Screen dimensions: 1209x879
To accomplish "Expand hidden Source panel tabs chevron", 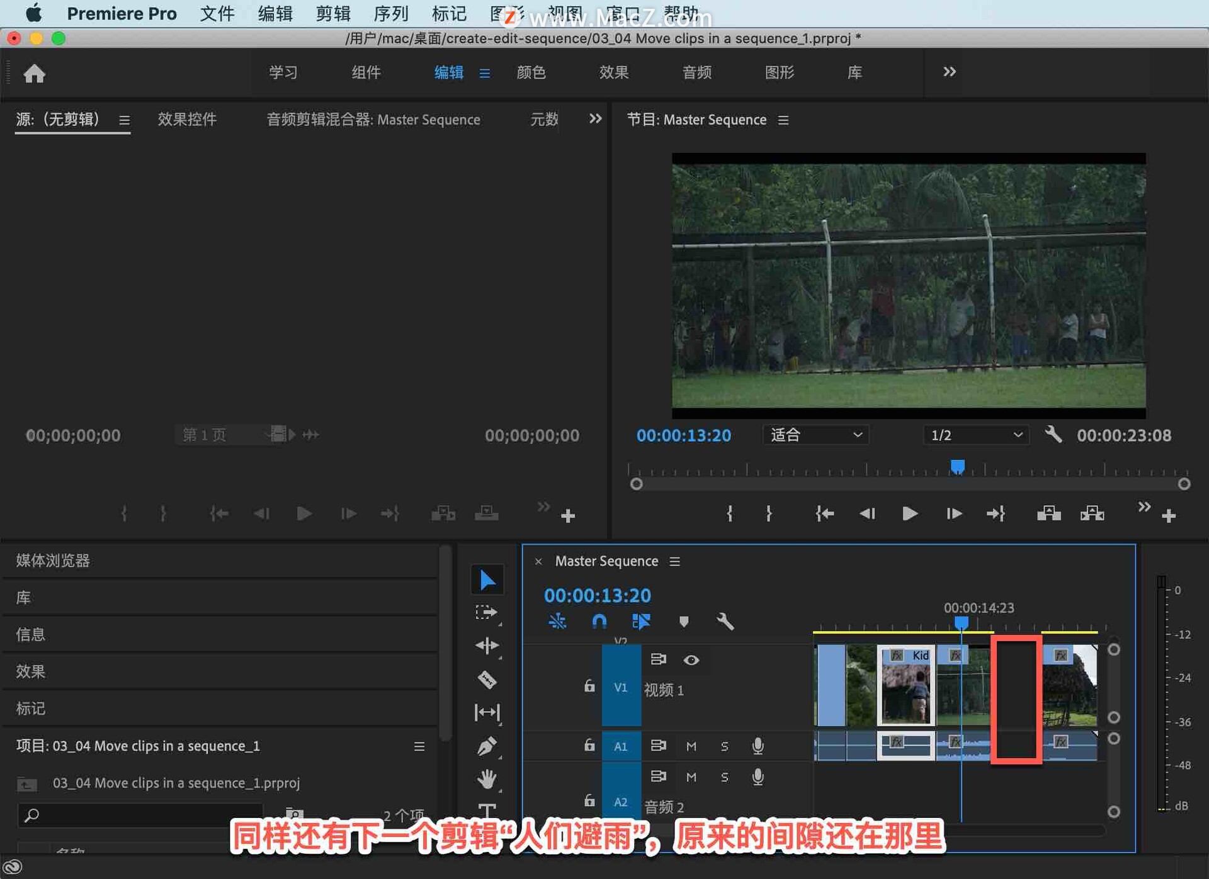I will 595,118.
